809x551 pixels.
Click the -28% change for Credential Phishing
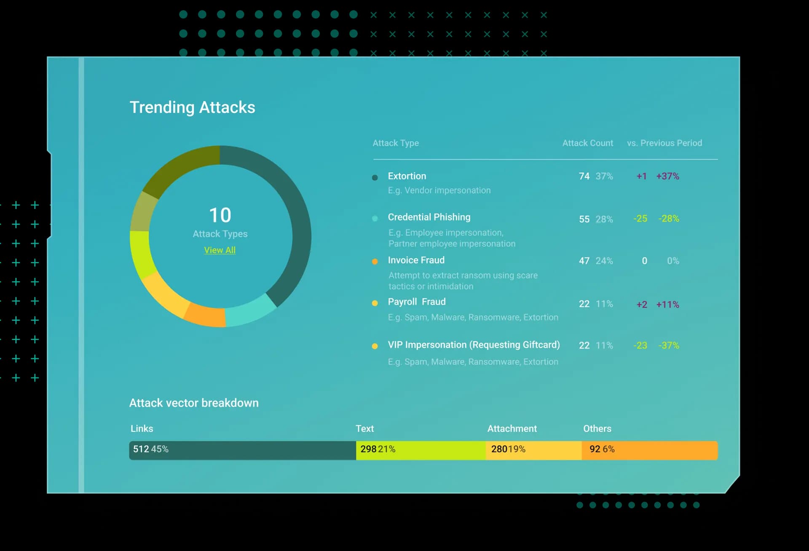pos(669,218)
